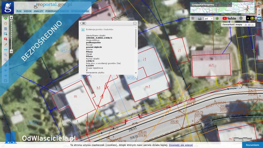Screen dimensions: 263x148
Task: Toggle the blue eye visibility button
Action: tap(259, 18)
